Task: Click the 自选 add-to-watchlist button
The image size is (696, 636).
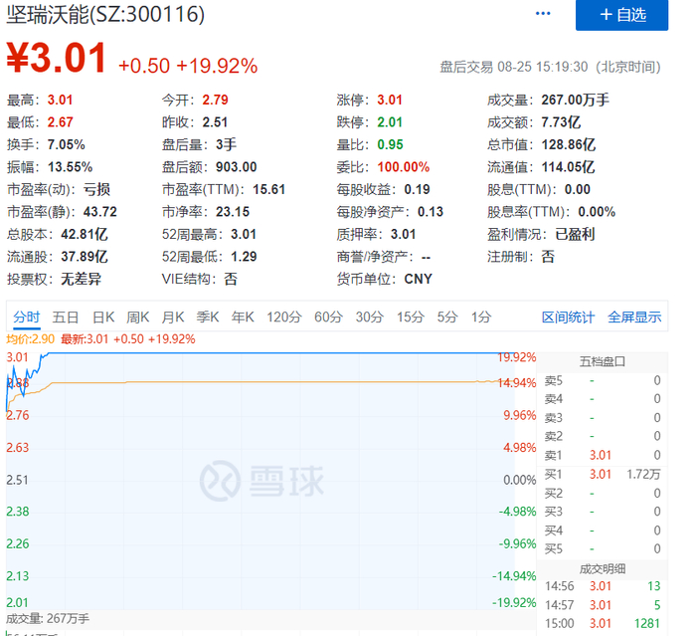Action: 622,15
